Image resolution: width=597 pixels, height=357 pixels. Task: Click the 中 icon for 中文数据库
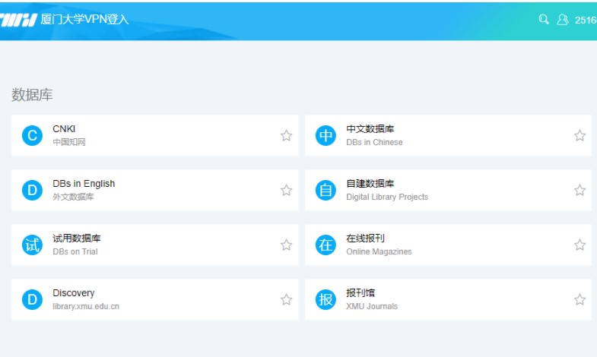(326, 135)
